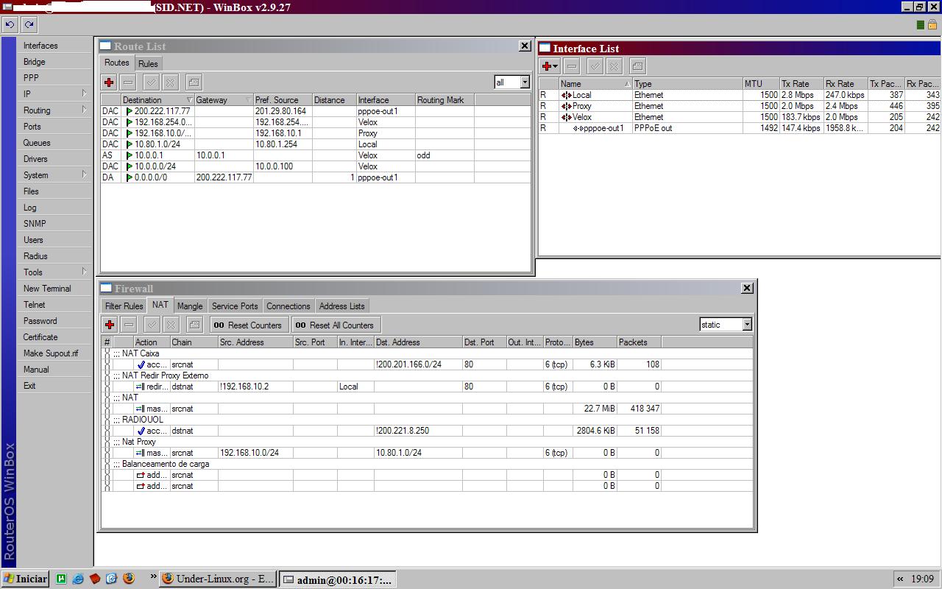The height and width of the screenshot is (589, 942).
Task: Close the Firewall window
Action: click(747, 288)
